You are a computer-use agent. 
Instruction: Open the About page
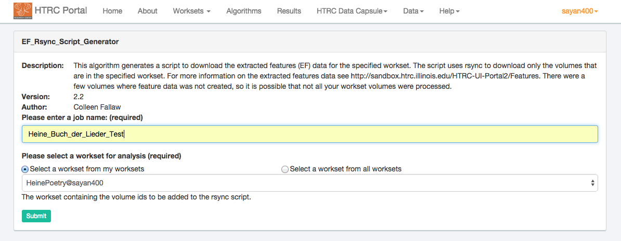pyautogui.click(x=148, y=11)
